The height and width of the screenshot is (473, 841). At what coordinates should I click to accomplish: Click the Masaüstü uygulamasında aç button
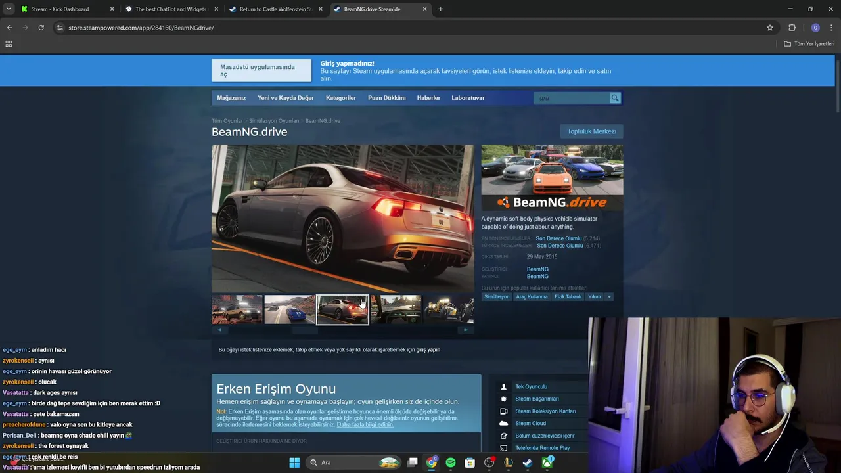[261, 70]
